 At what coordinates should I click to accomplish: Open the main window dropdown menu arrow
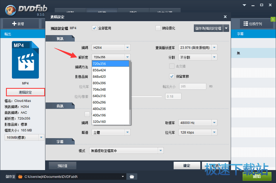tap(244, 5)
